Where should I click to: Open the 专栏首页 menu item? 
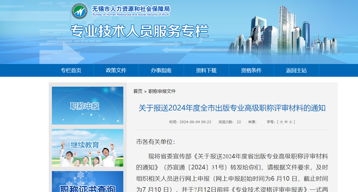pos(71,71)
